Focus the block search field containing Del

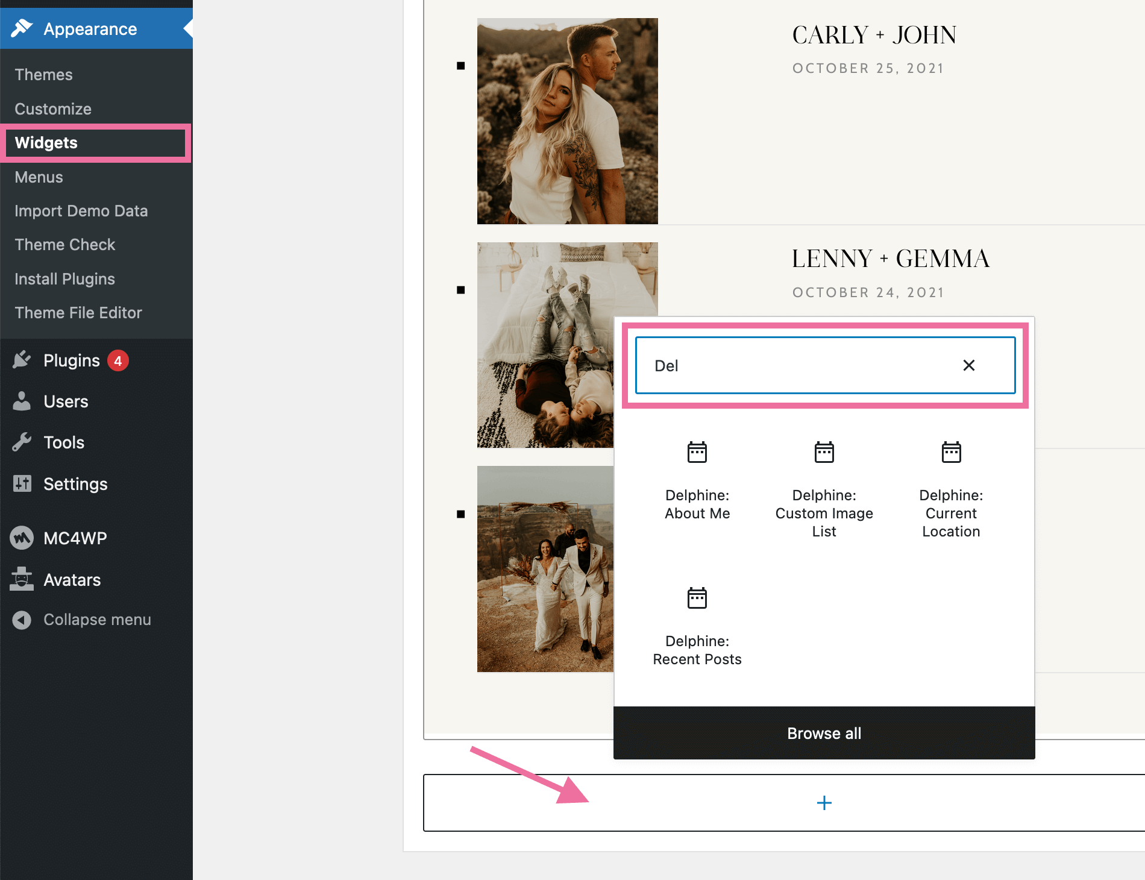coord(795,365)
